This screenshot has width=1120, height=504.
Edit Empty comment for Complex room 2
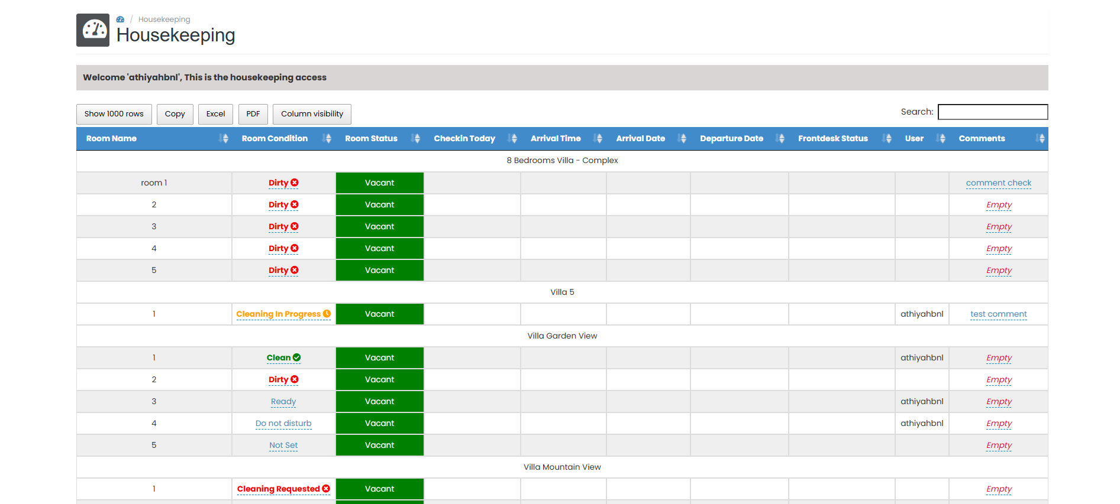(999, 205)
